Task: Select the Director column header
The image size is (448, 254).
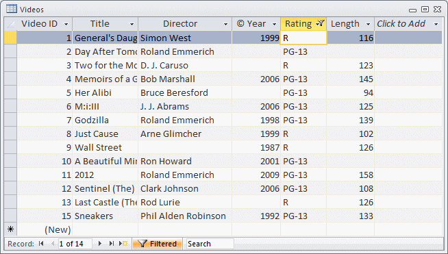Action: pos(185,24)
